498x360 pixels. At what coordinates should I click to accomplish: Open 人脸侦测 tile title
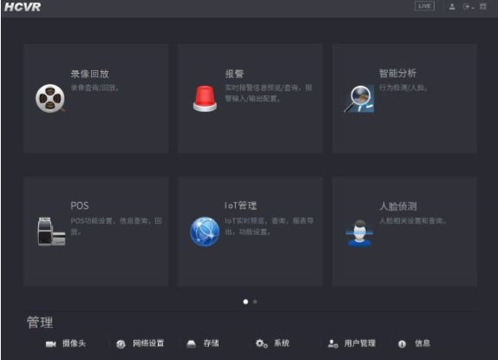tap(398, 206)
